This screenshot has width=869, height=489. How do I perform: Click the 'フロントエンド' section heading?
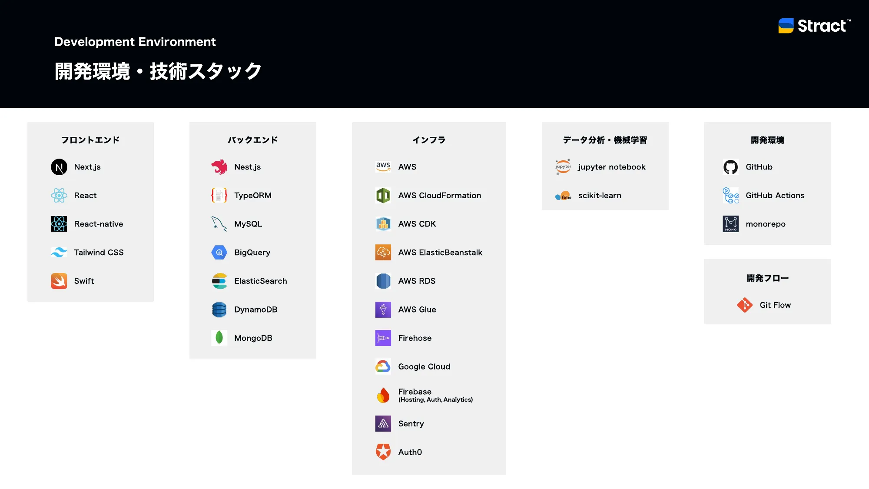tap(90, 140)
